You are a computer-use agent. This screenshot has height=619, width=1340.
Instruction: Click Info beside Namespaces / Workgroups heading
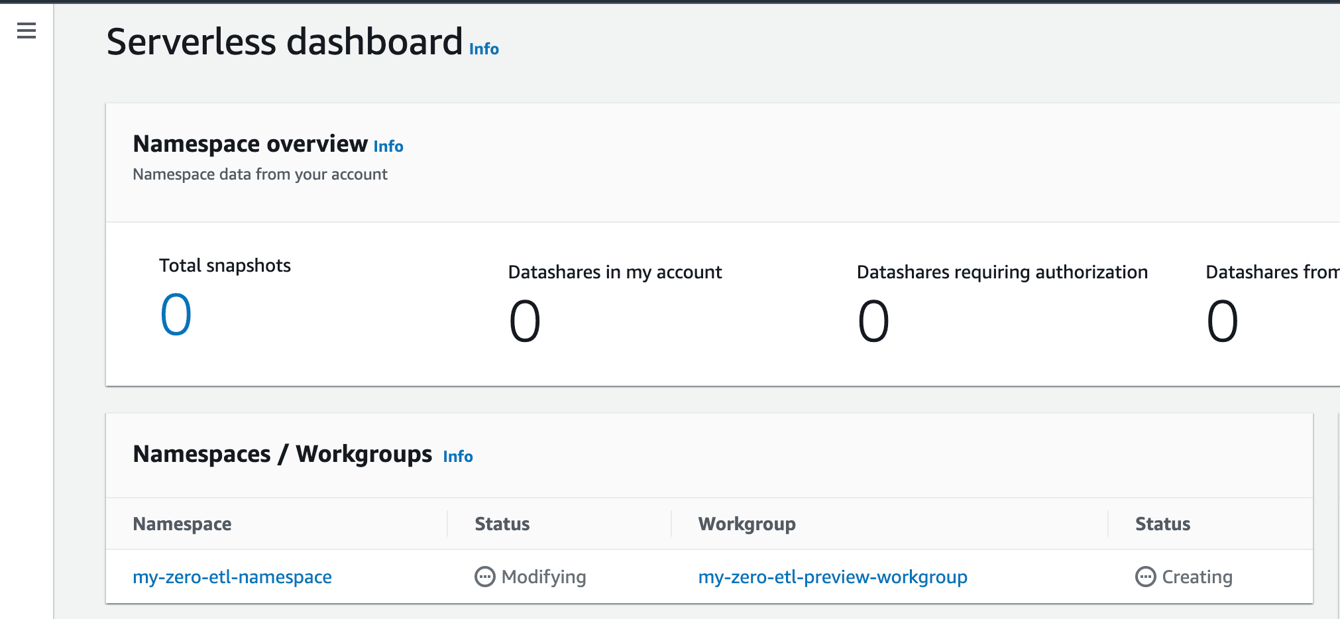tap(458, 456)
